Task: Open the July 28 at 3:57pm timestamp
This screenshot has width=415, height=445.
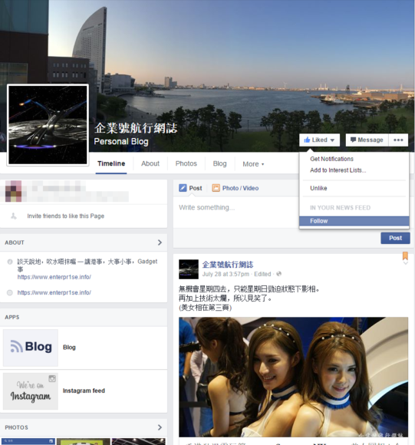Action: [x=226, y=274]
